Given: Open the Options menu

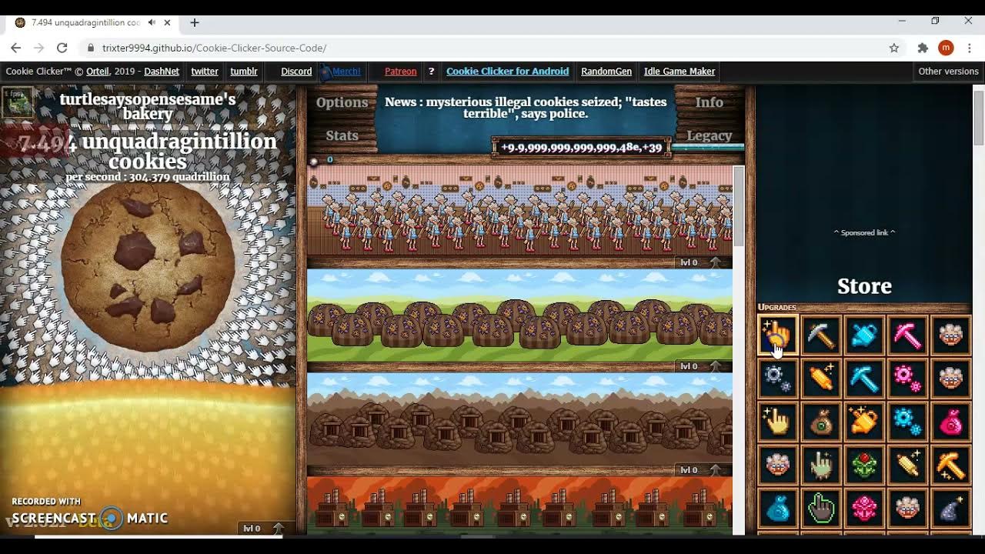Looking at the screenshot, I should coord(342,102).
